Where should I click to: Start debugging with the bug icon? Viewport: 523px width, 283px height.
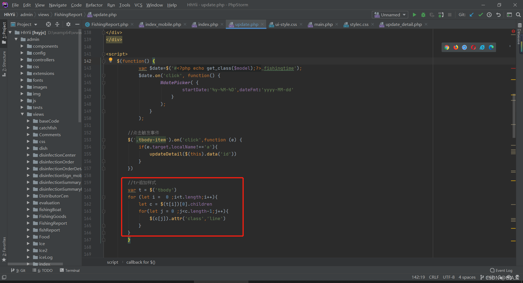click(x=423, y=15)
